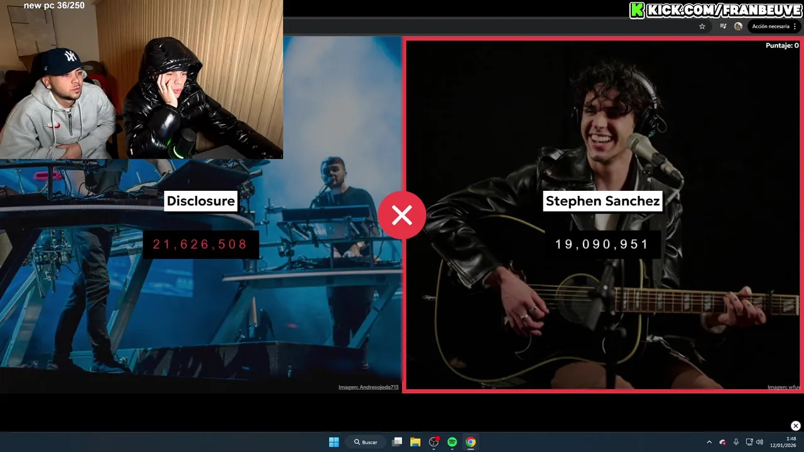Click the 21,626,508 listener count
Image resolution: width=804 pixels, height=452 pixels.
tap(200, 244)
